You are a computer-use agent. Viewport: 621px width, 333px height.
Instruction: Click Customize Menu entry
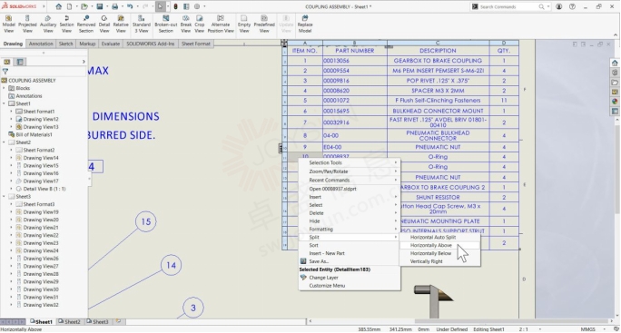pyautogui.click(x=327, y=286)
